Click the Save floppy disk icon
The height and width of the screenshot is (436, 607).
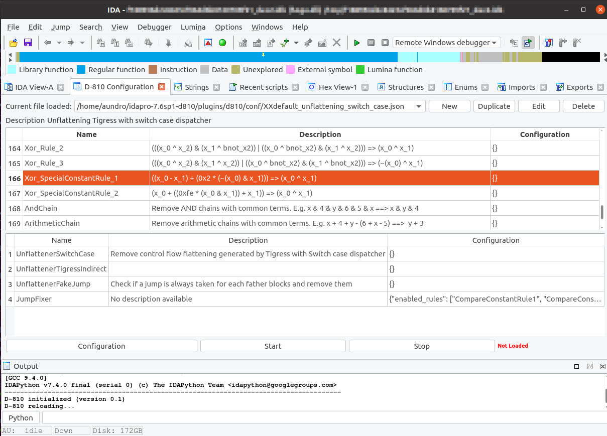click(28, 43)
